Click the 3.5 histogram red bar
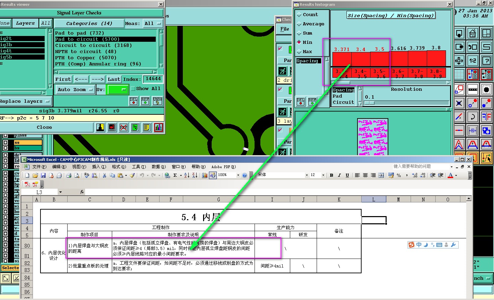 click(x=380, y=59)
